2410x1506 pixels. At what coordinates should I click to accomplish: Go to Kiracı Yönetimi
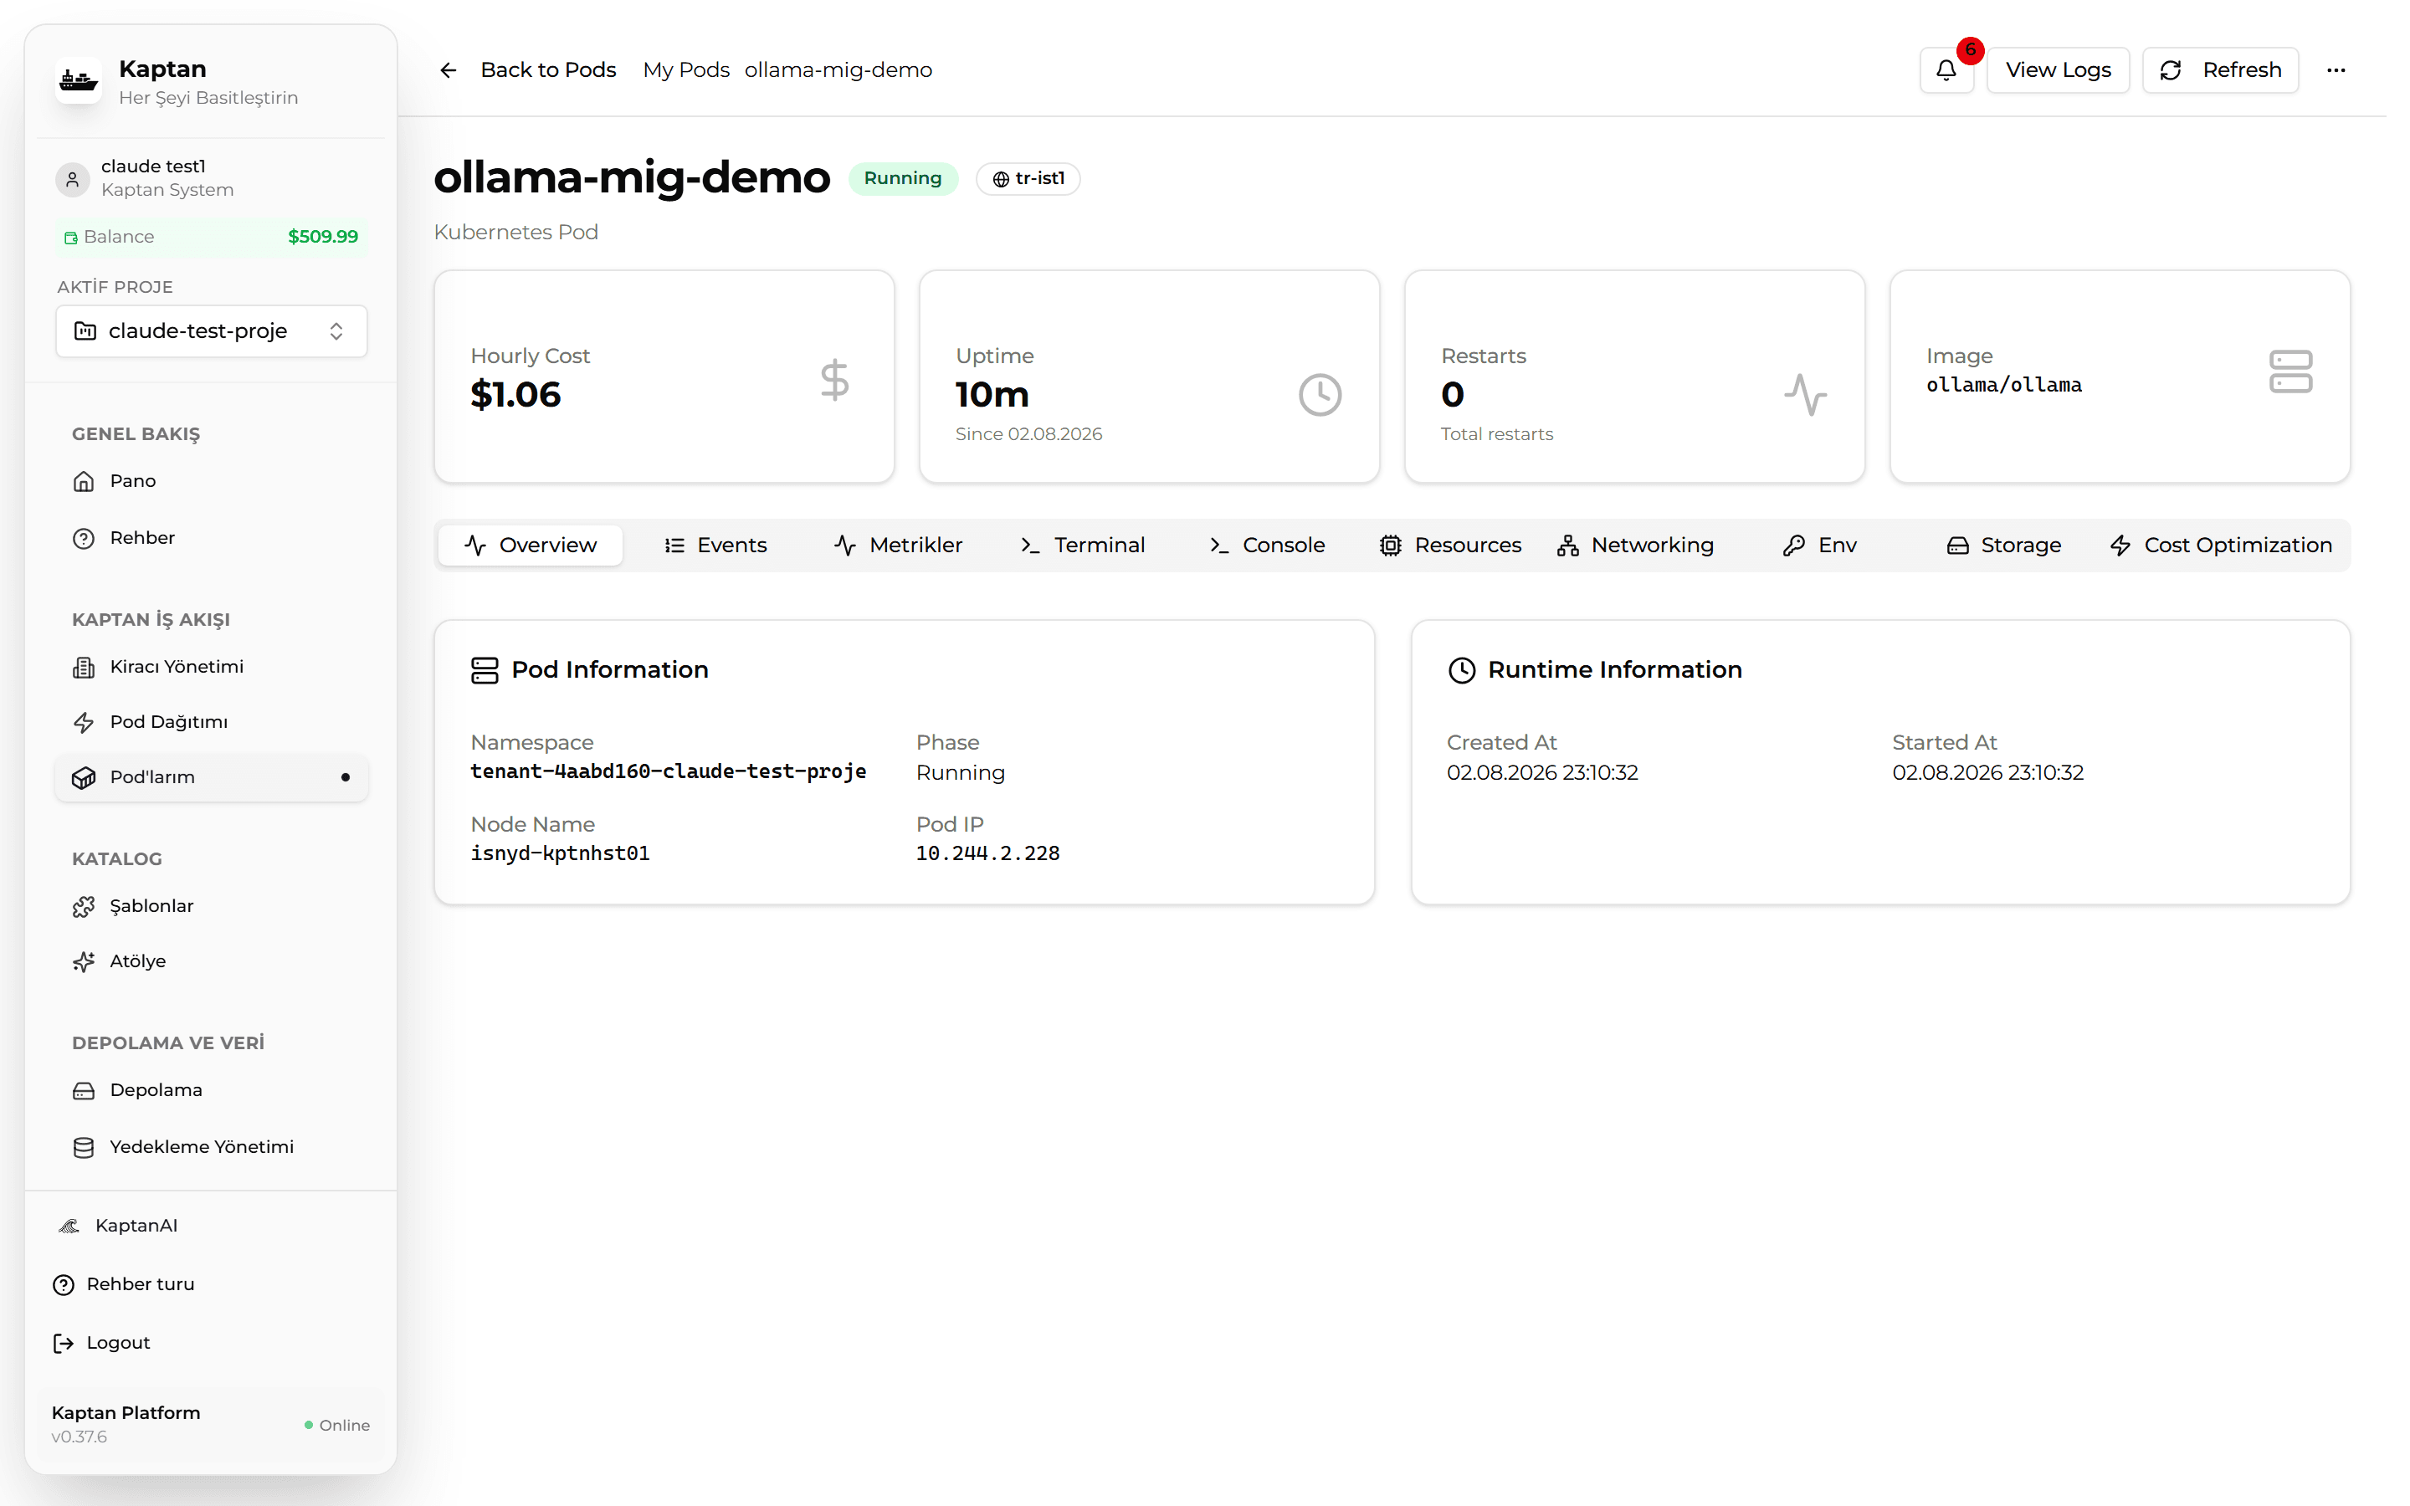coord(211,666)
